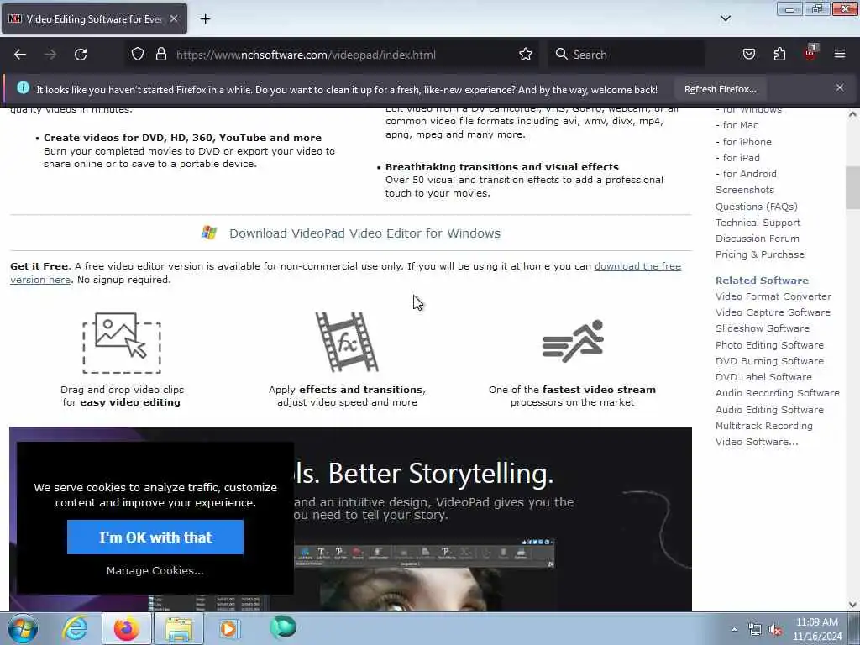Image resolution: width=860 pixels, height=645 pixels.
Task: Open the Video Software... link
Action: click(757, 442)
